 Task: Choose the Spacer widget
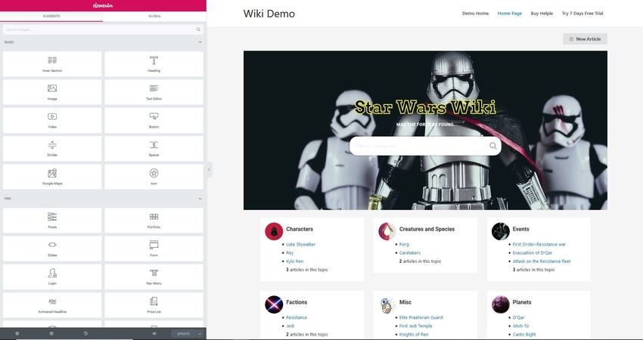point(154,149)
